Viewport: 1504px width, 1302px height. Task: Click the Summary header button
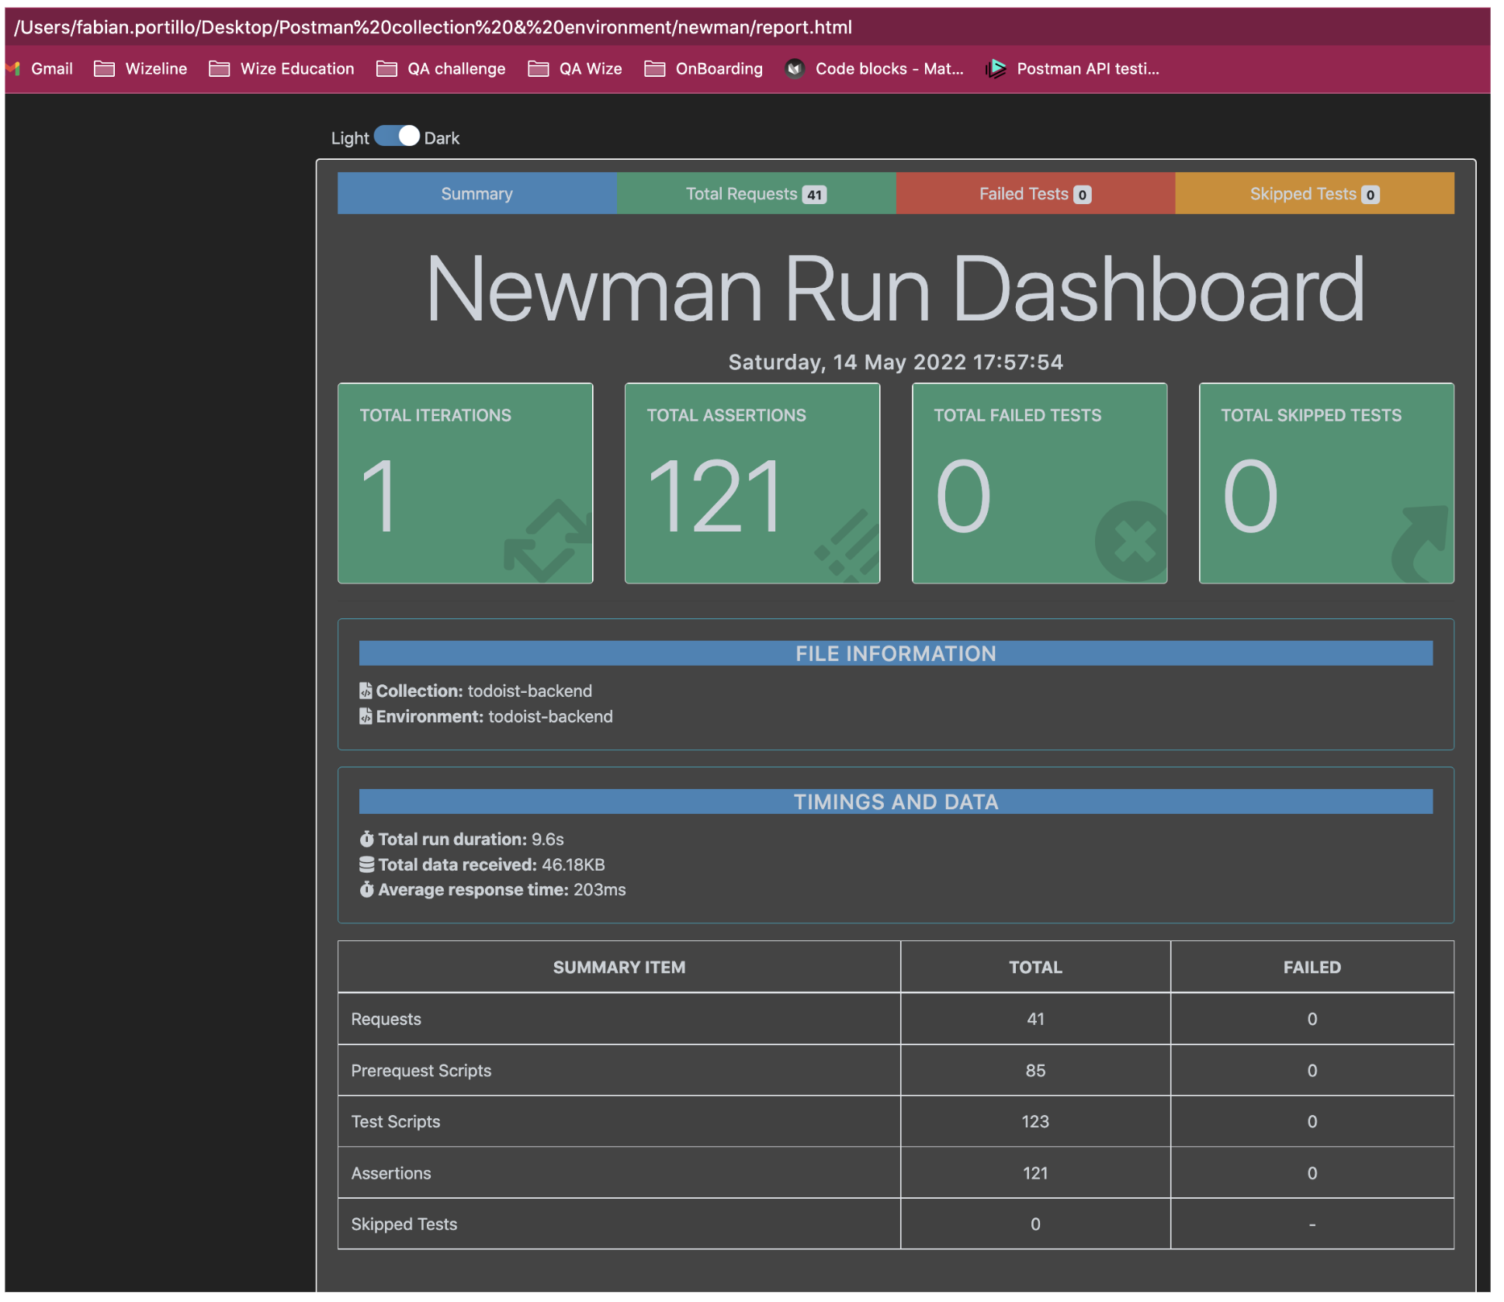476,193
